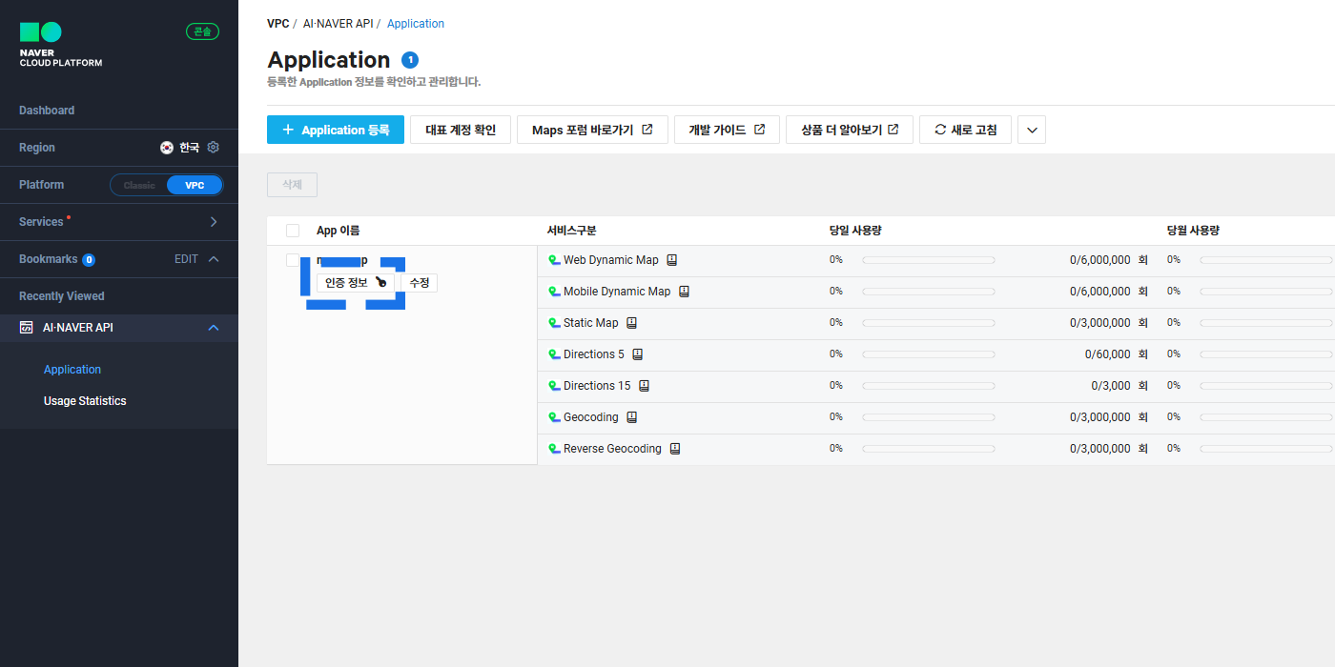Select Usage Statistics in the sidebar
This screenshot has width=1335, height=667.
[85, 401]
